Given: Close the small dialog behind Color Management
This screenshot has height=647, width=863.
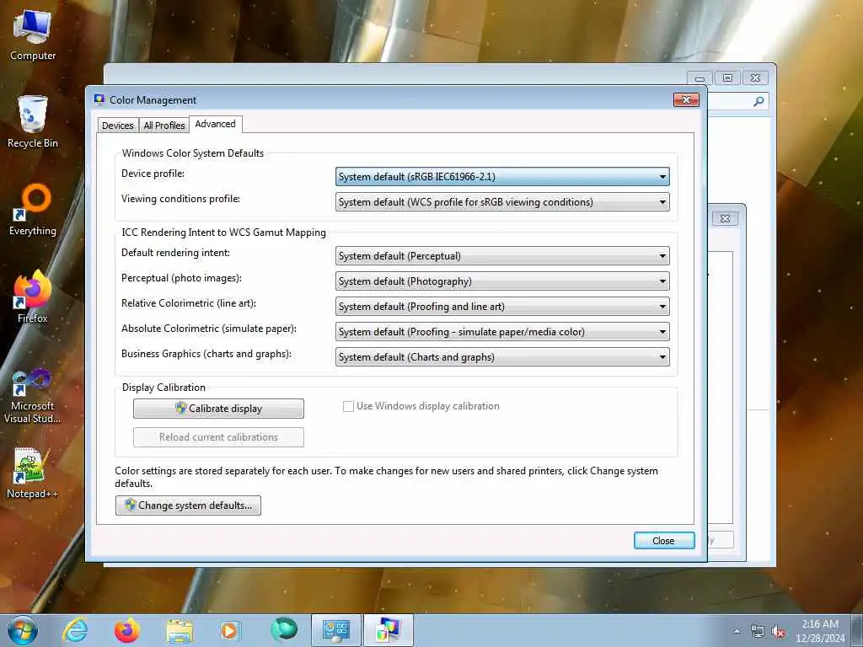Looking at the screenshot, I should pos(726,218).
